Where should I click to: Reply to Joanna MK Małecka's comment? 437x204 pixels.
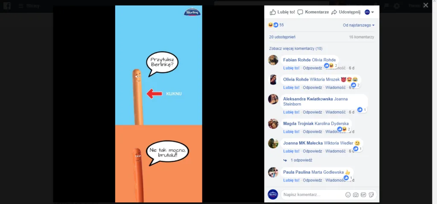tap(312, 152)
